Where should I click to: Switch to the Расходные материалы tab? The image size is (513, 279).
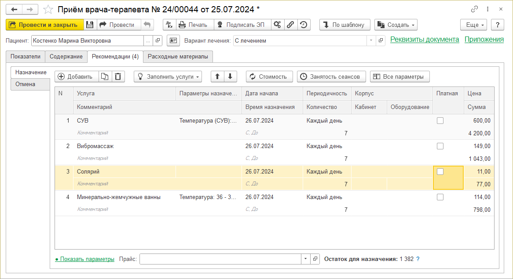(x=178, y=57)
